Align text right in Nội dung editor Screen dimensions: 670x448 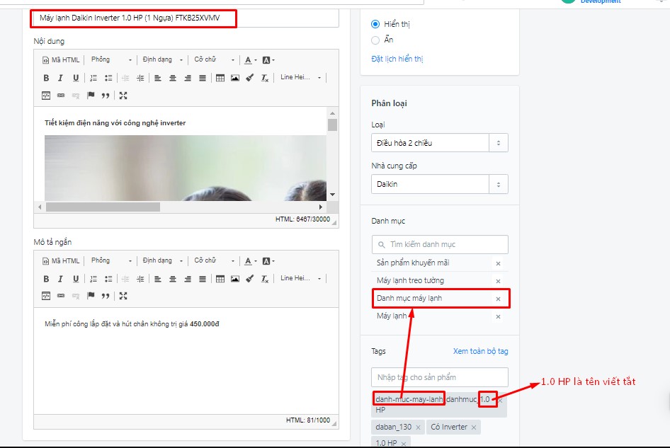click(x=188, y=78)
